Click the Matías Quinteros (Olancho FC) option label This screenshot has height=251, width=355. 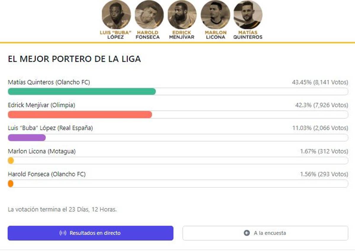49,82
